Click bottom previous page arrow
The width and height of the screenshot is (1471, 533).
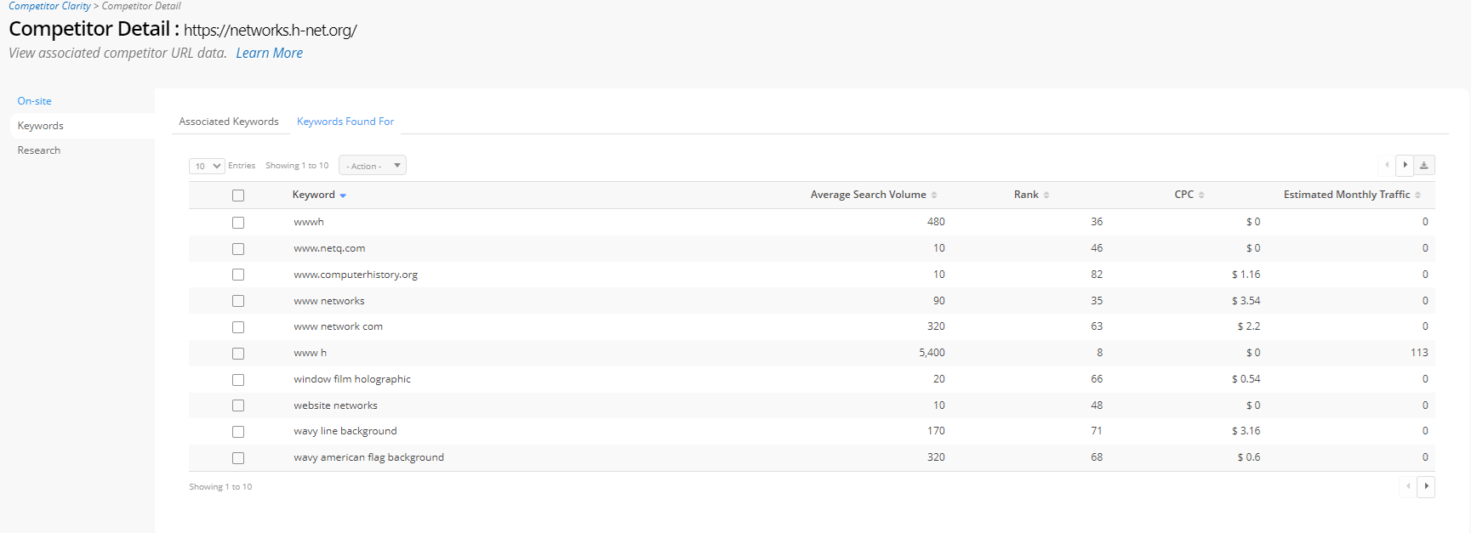1408,486
